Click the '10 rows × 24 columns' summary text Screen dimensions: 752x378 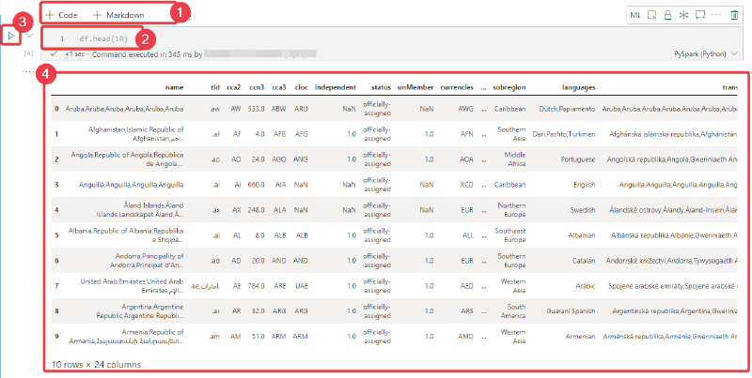click(x=96, y=365)
